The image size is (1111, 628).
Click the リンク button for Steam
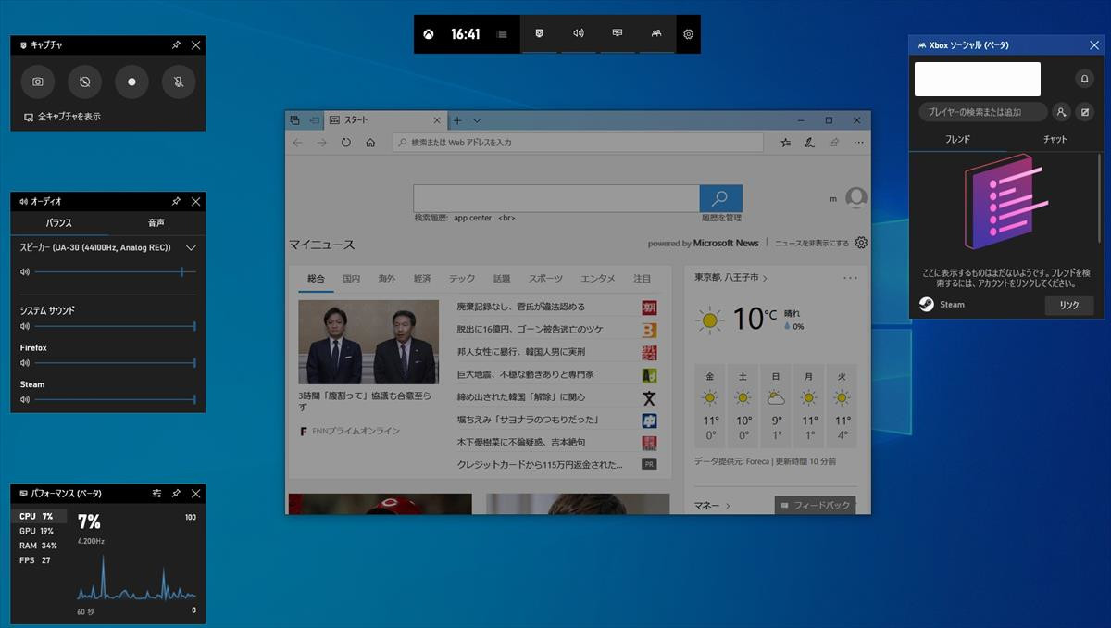click(1068, 305)
